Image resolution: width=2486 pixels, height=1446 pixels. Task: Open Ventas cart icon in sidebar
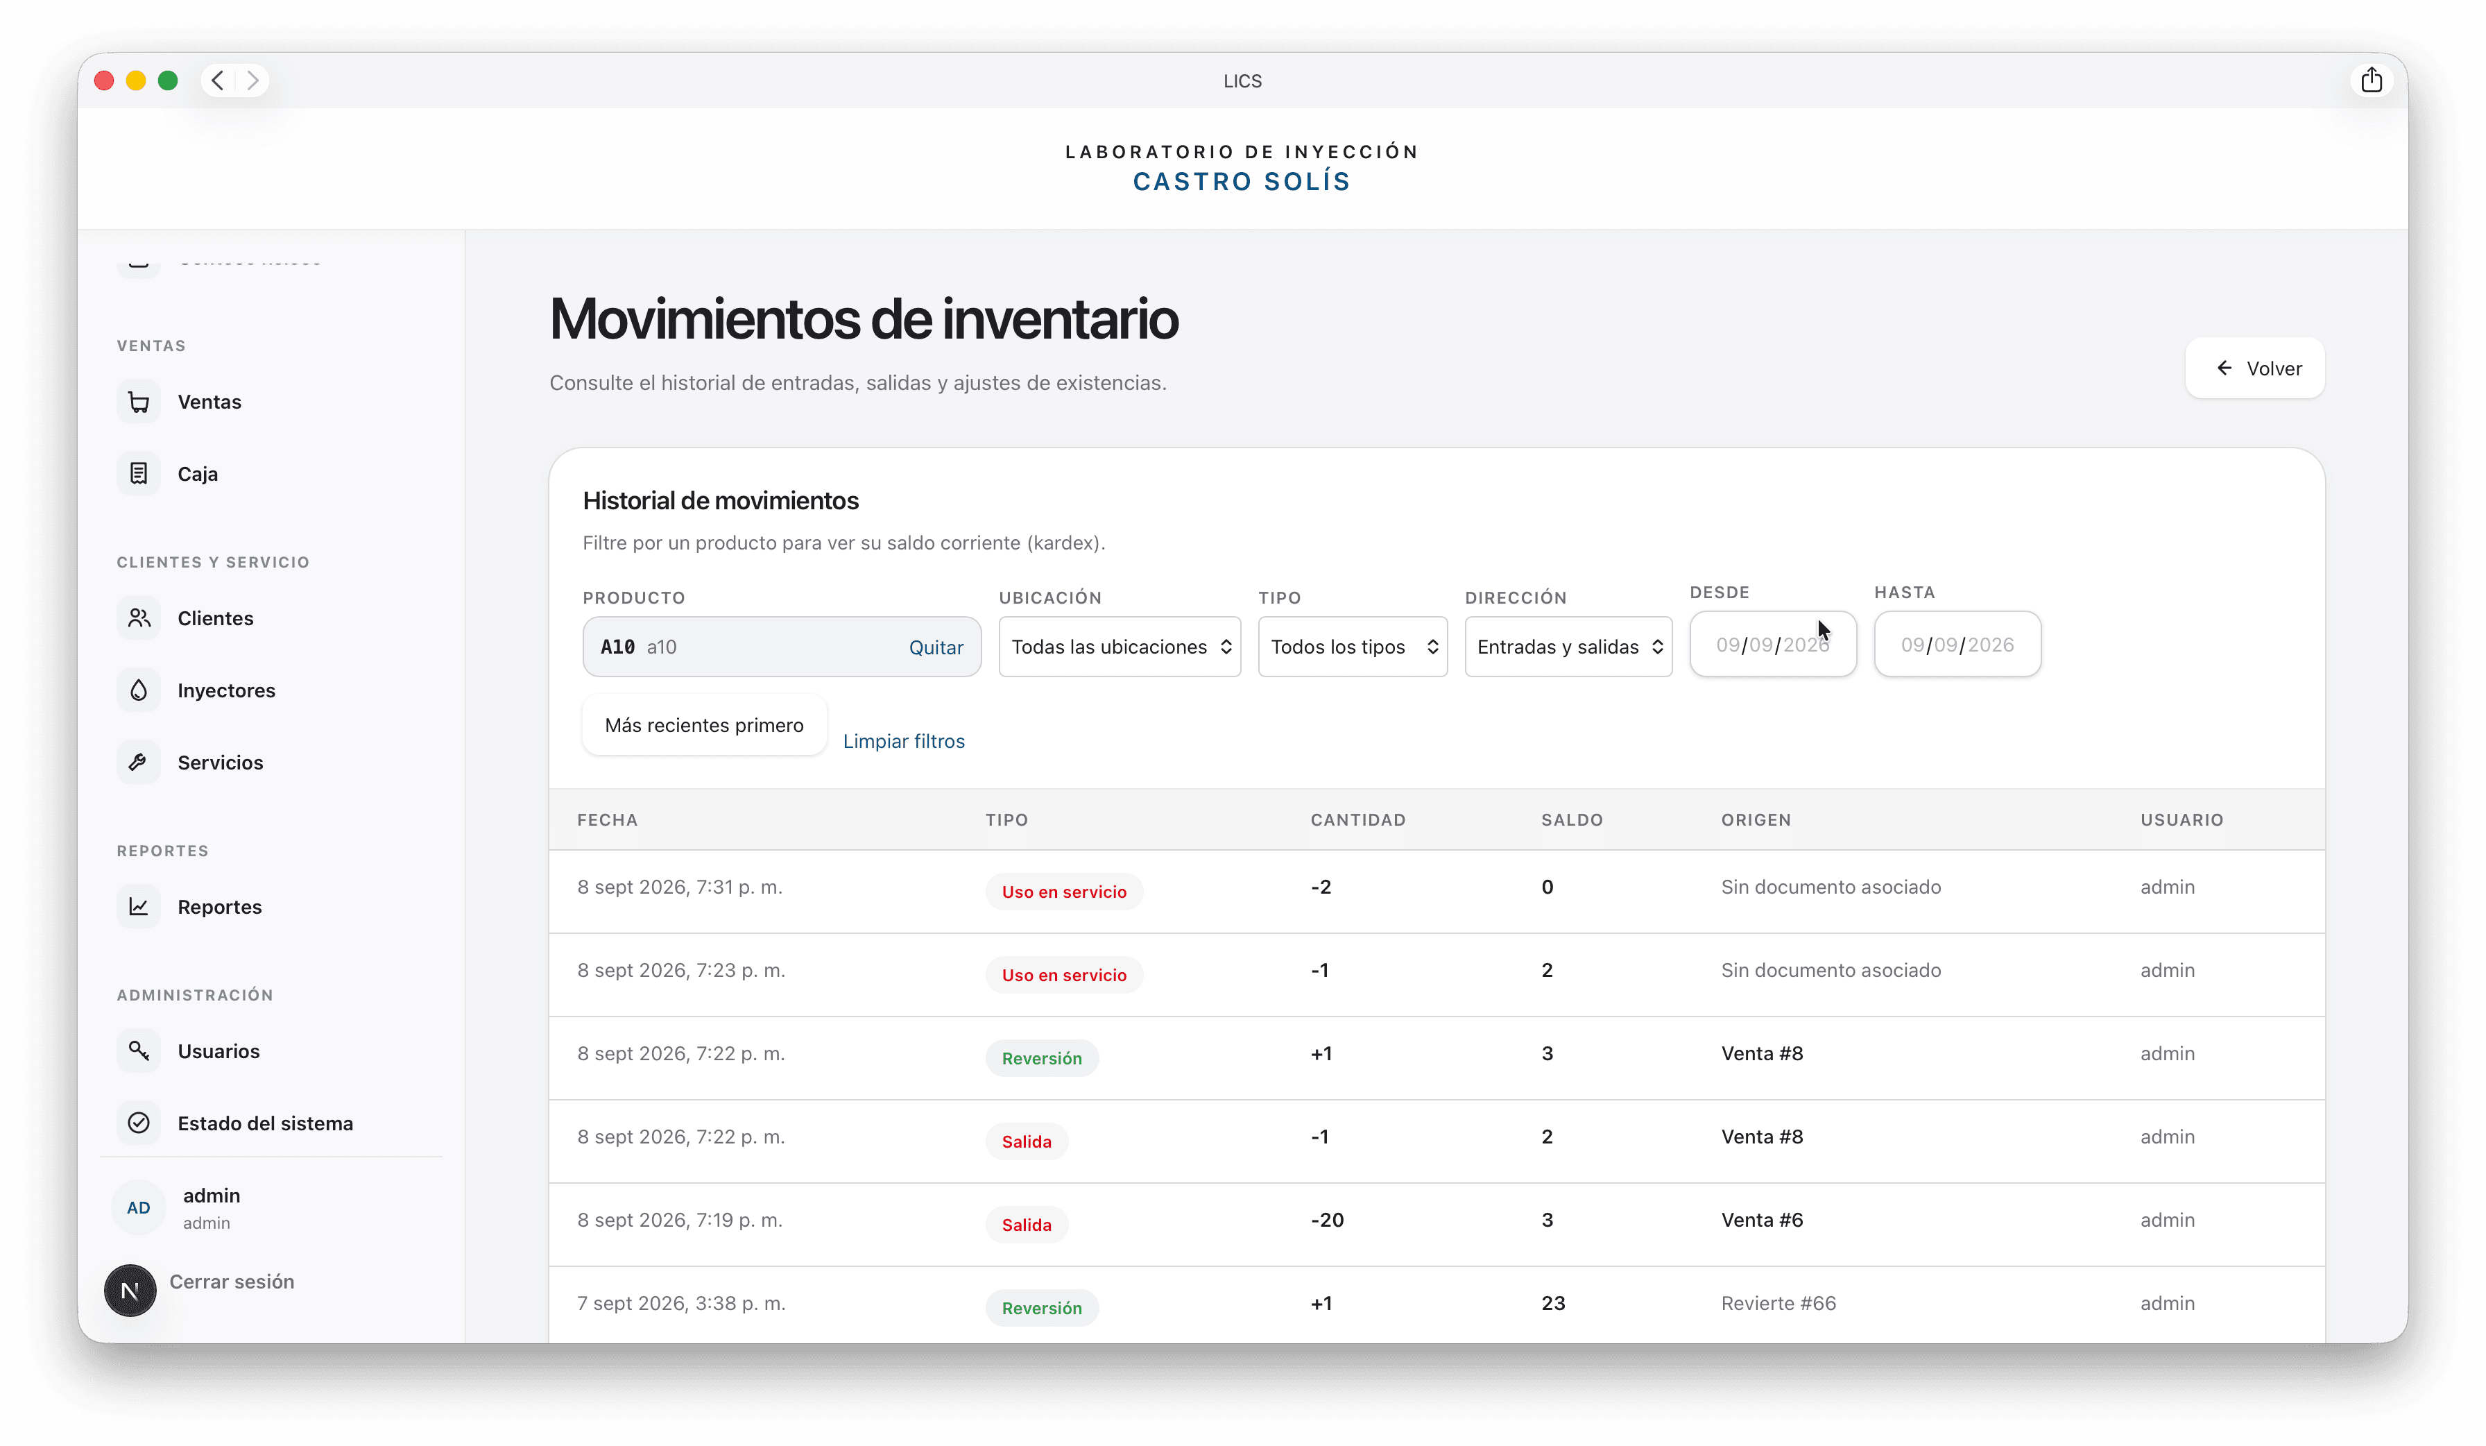coord(138,402)
